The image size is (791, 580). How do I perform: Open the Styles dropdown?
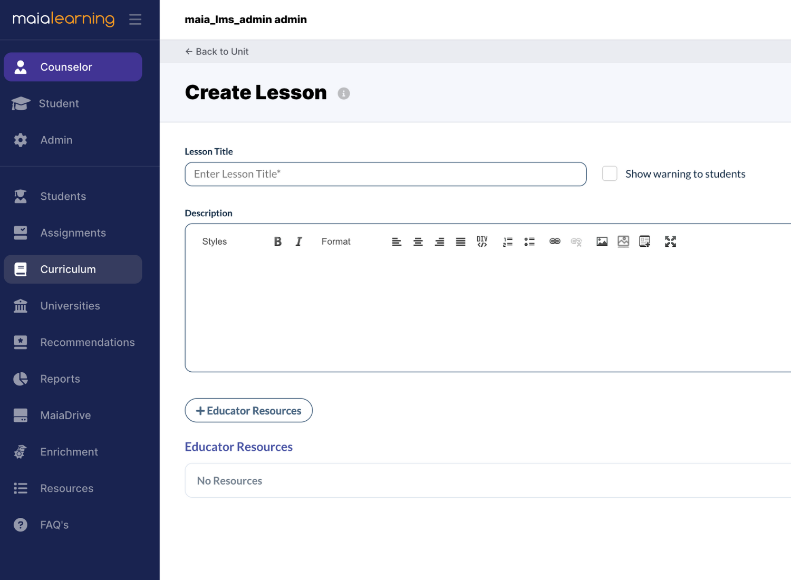pos(215,241)
